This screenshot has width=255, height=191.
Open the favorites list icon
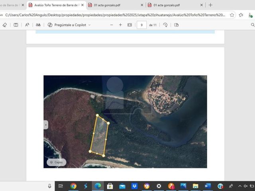pos(241,15)
